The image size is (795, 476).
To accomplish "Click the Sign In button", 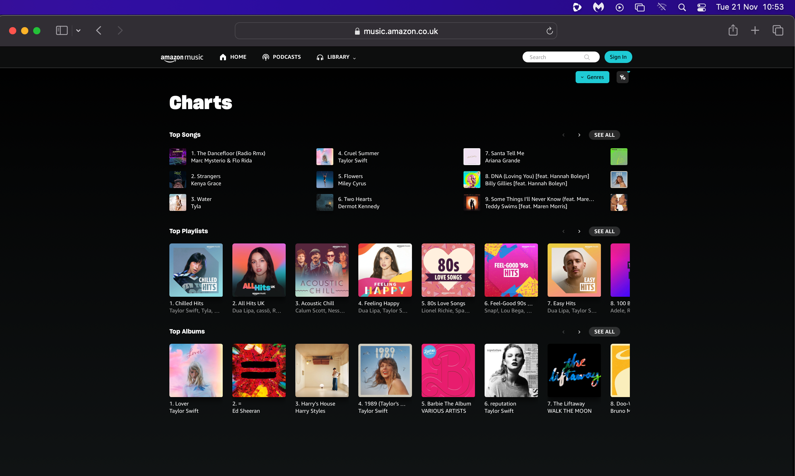I will 618,57.
